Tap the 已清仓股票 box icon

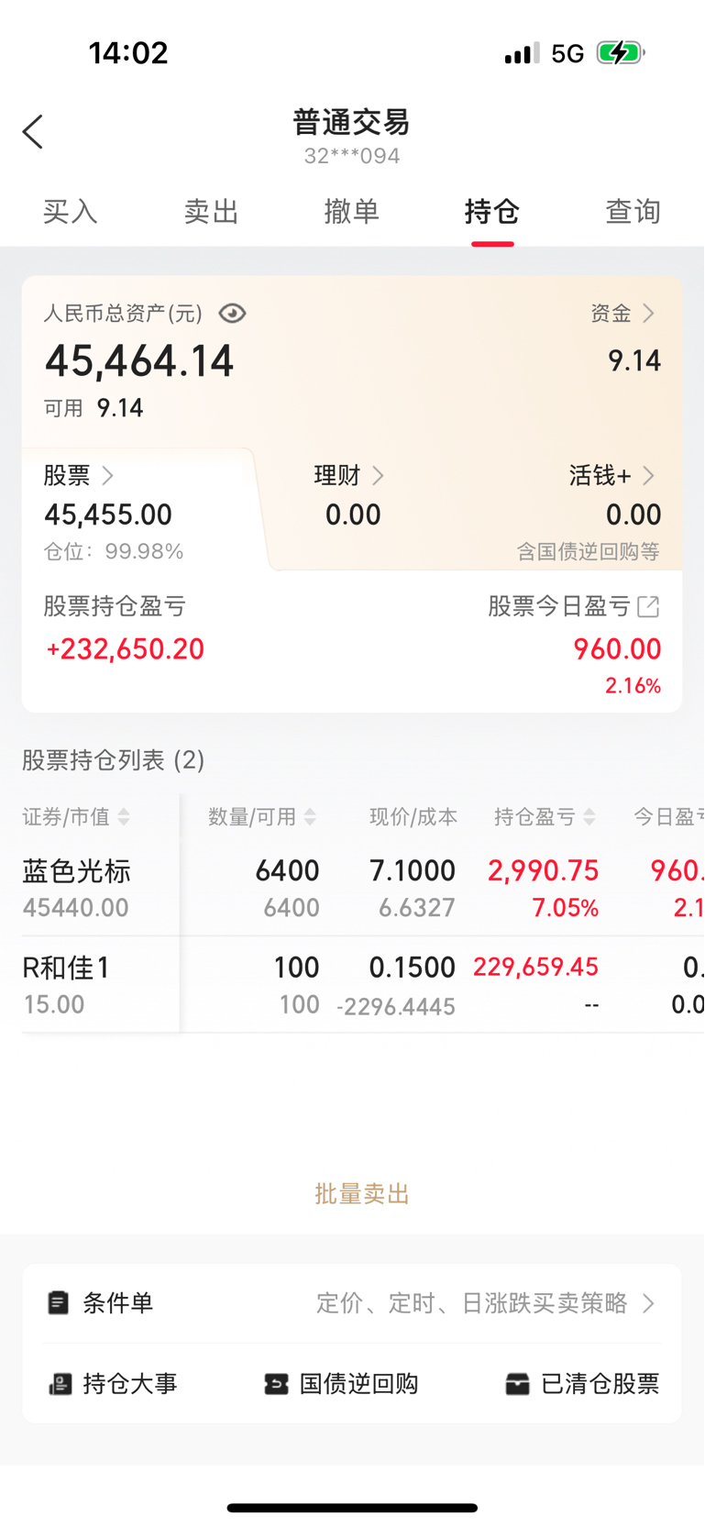pos(517,1384)
